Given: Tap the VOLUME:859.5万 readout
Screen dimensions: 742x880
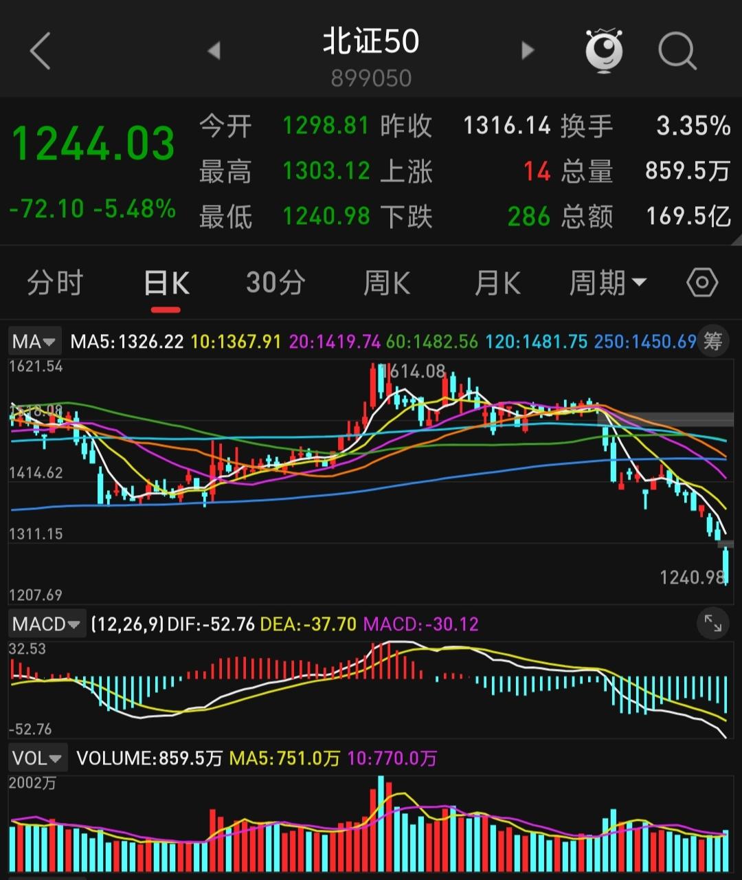Looking at the screenshot, I should coord(149,758).
